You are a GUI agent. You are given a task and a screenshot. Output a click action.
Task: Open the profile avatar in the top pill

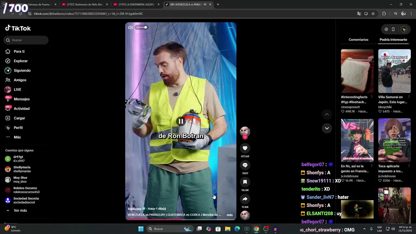click(404, 29)
